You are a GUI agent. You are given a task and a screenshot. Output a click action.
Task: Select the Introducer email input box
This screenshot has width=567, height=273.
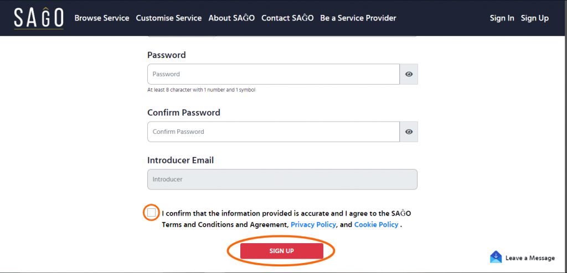(x=282, y=179)
